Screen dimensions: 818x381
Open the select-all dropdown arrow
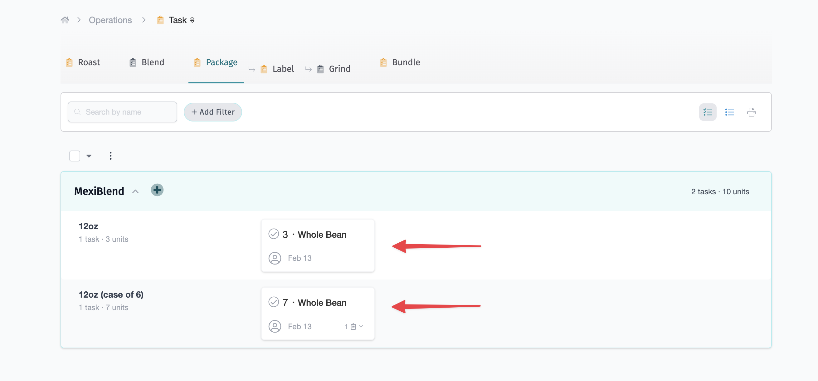click(89, 156)
